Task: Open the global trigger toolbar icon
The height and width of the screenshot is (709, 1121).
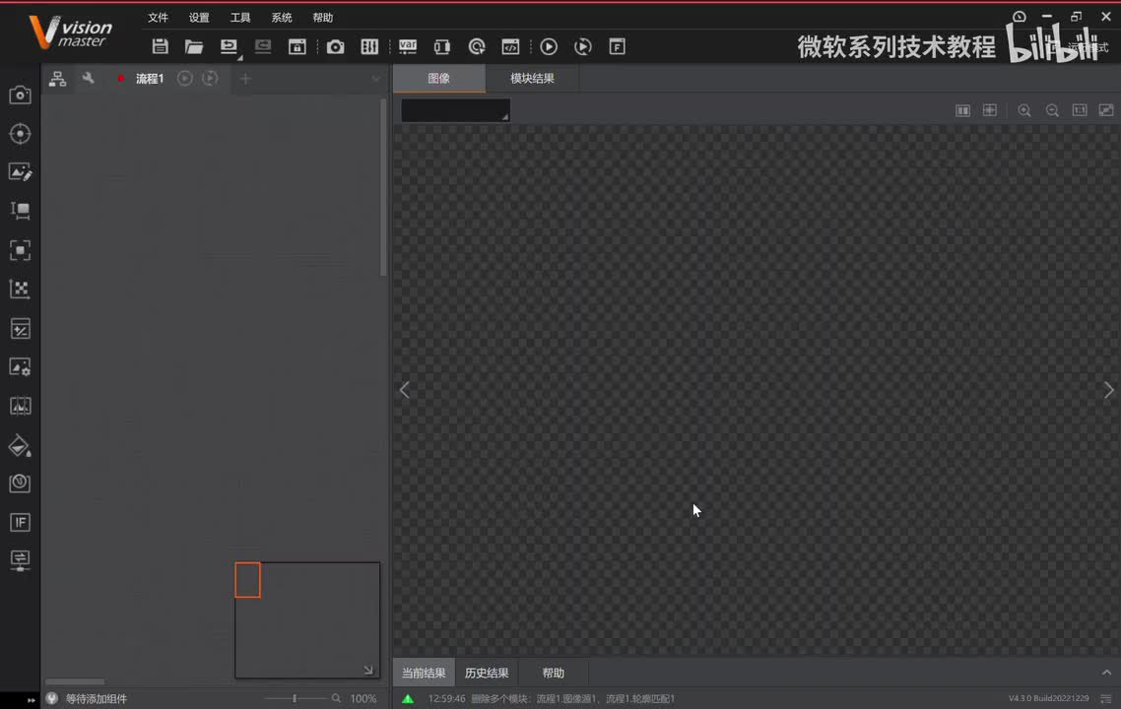Action: [x=477, y=46]
